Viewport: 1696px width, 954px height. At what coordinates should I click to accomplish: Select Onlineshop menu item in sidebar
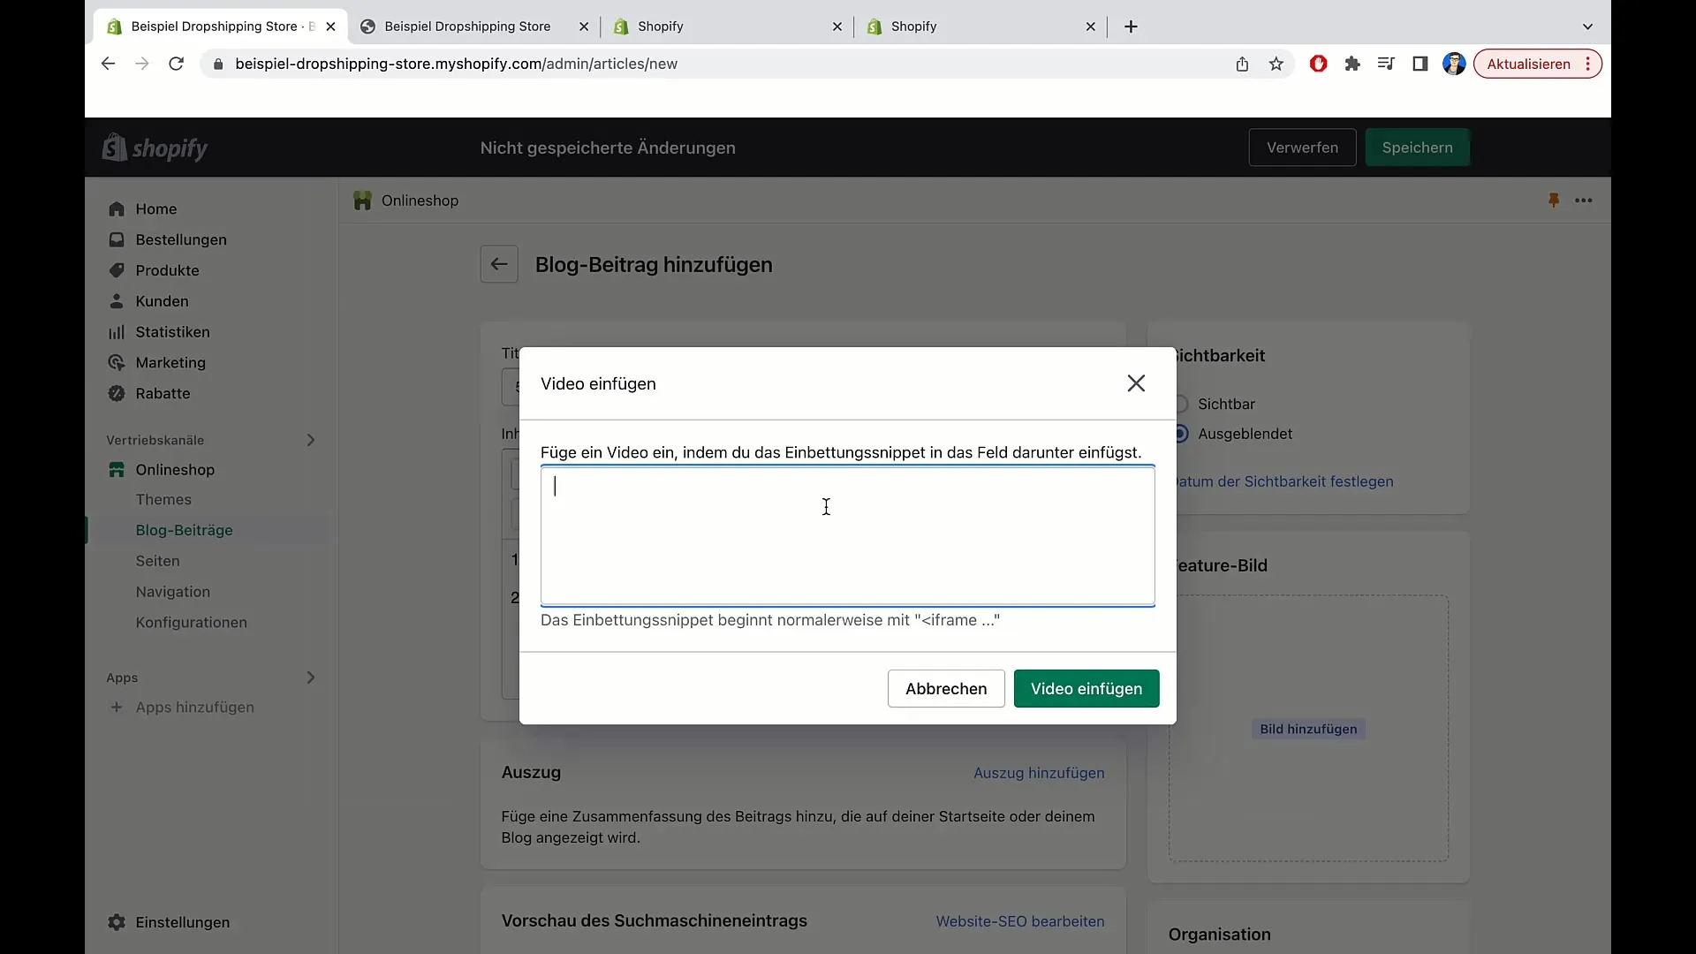(x=175, y=469)
